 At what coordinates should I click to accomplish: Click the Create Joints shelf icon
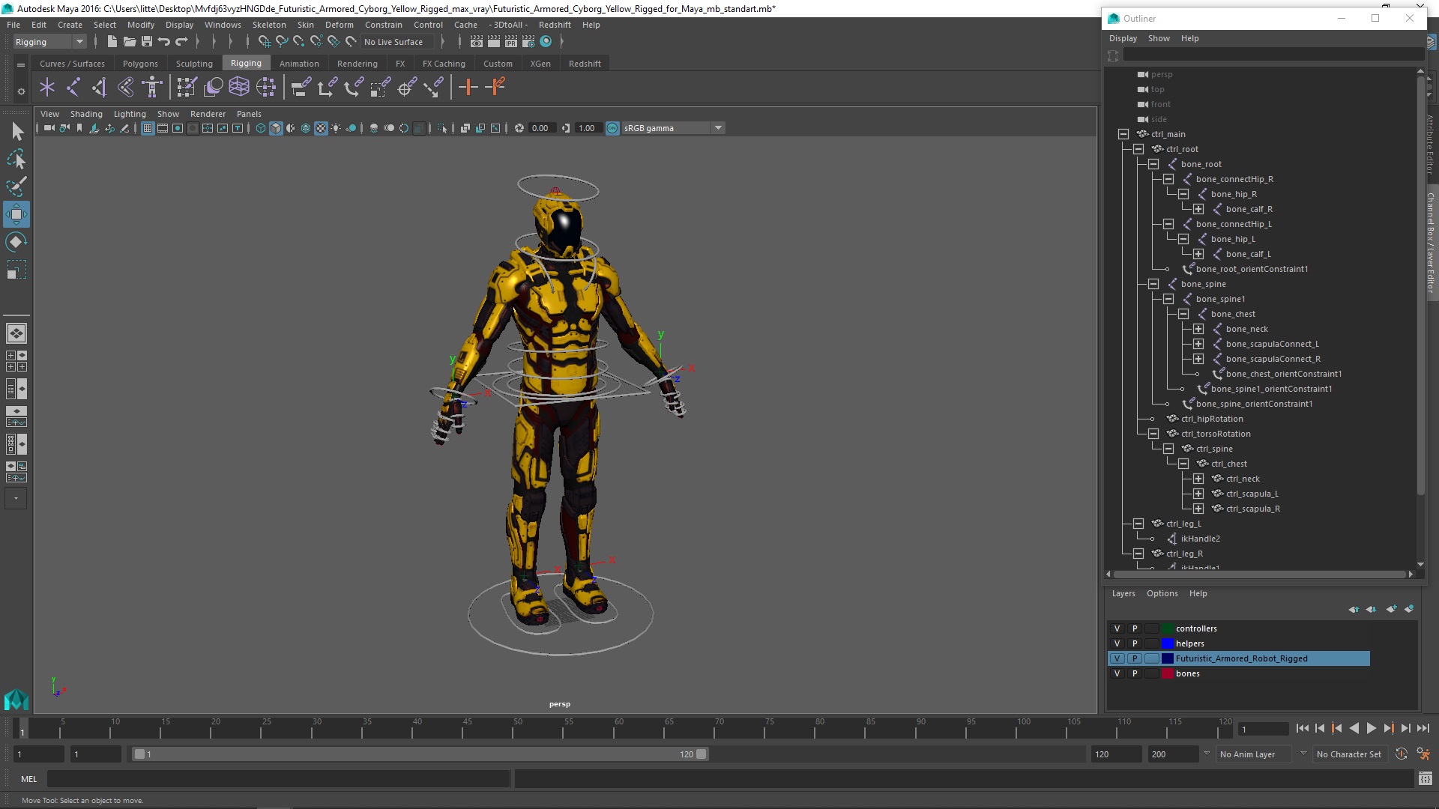[x=73, y=88]
